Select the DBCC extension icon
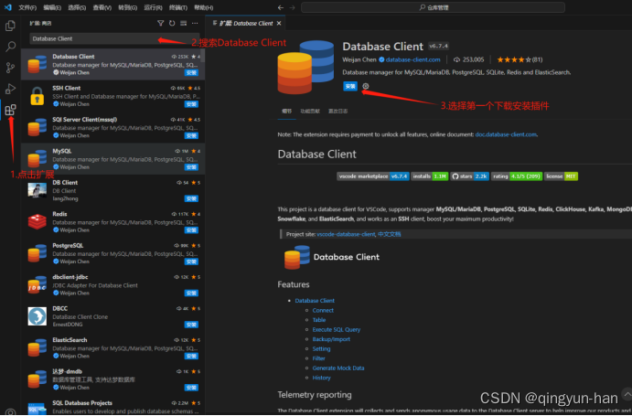Screen dimensions: 632x416 tap(37, 316)
